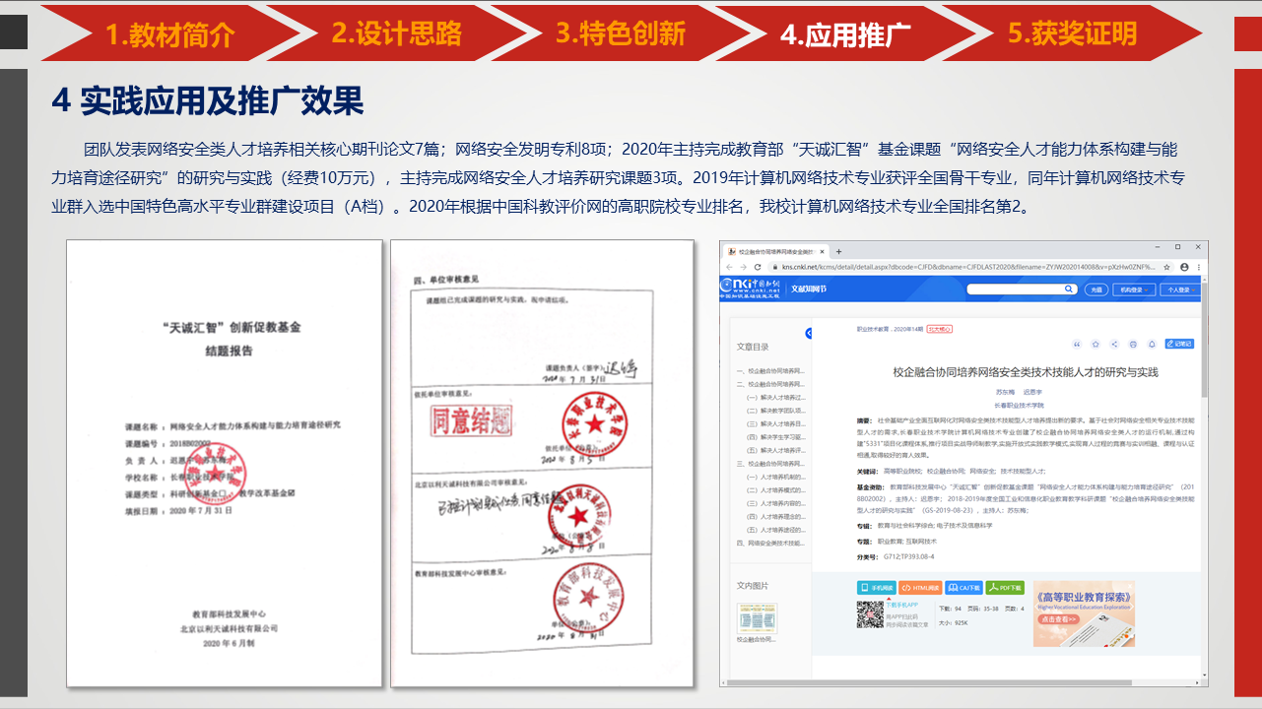
Task: Click the article title 校企融合协同培养网络安全类技术技能人才的研究与实践
Action: coord(1025,372)
